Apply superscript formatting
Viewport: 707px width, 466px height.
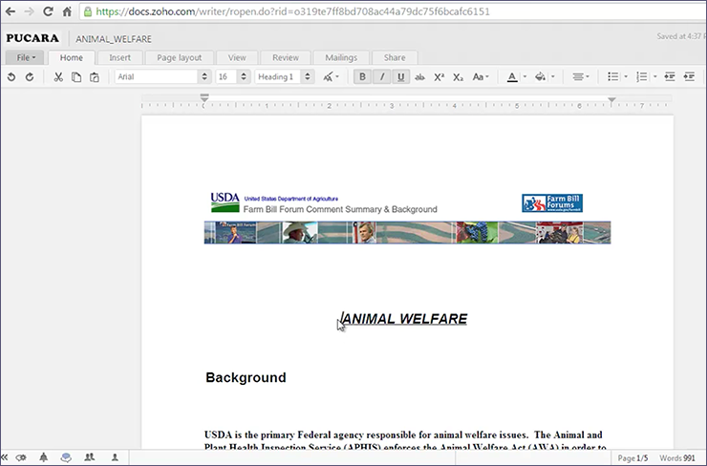439,76
